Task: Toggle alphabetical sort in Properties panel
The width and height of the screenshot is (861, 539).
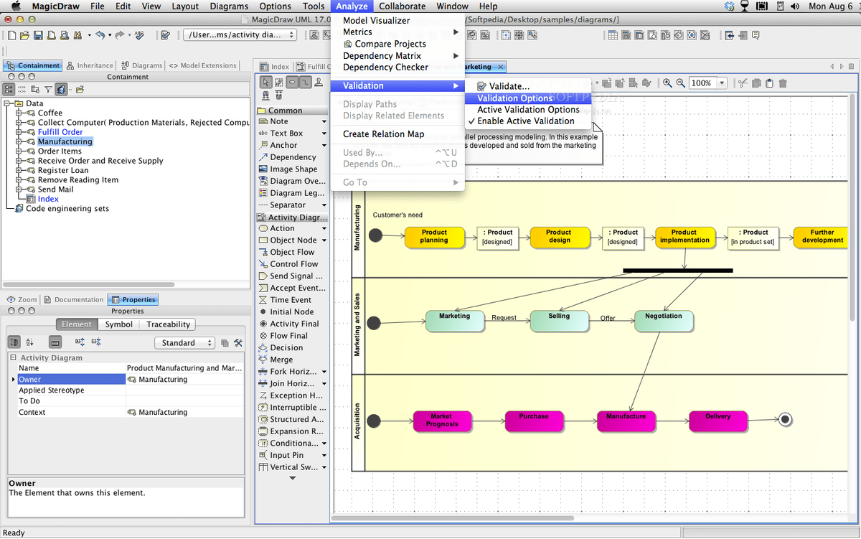Action: click(x=30, y=343)
